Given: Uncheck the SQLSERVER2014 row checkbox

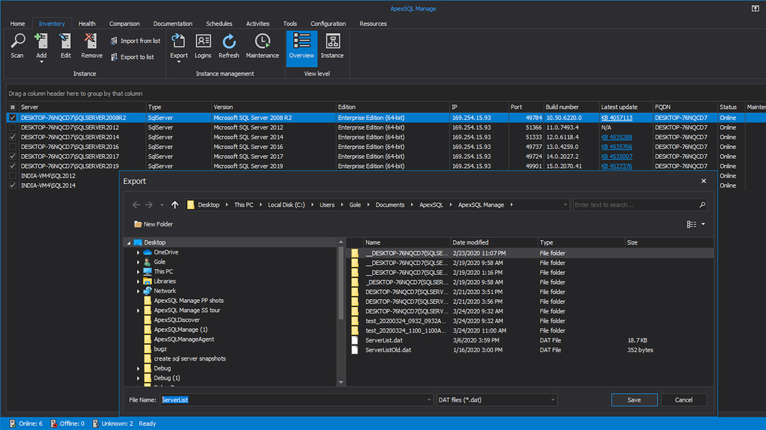Looking at the screenshot, I should pos(13,137).
